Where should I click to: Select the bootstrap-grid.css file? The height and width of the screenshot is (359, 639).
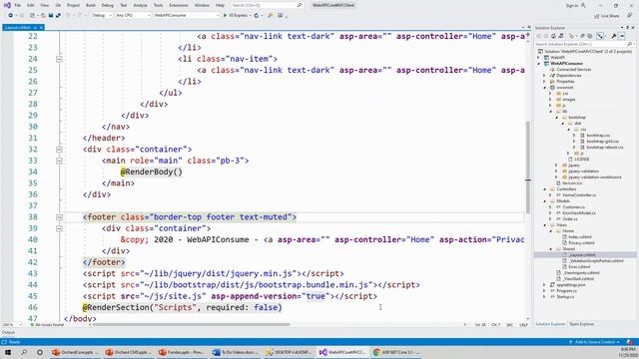point(603,142)
